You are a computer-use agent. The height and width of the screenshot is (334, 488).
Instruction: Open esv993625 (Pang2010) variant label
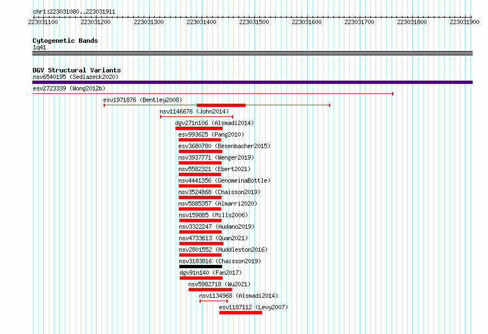[211, 134]
